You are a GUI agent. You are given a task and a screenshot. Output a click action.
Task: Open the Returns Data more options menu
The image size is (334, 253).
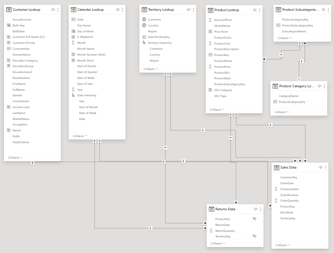[x=260, y=209]
